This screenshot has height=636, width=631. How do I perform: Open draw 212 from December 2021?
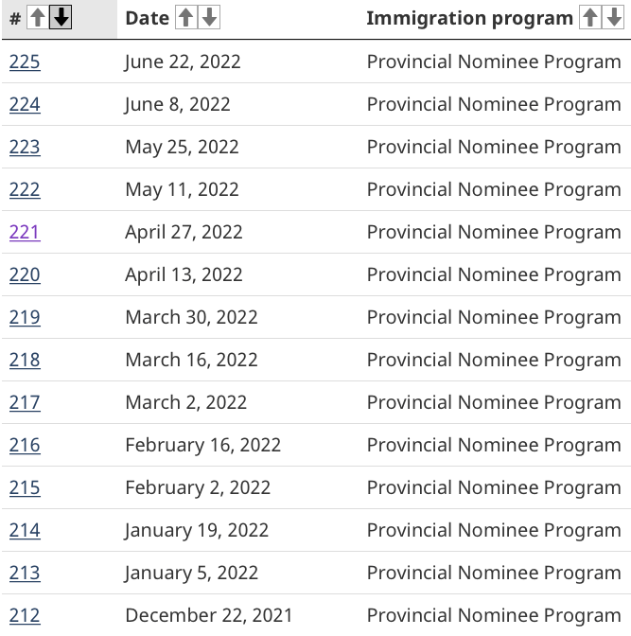coord(25,615)
